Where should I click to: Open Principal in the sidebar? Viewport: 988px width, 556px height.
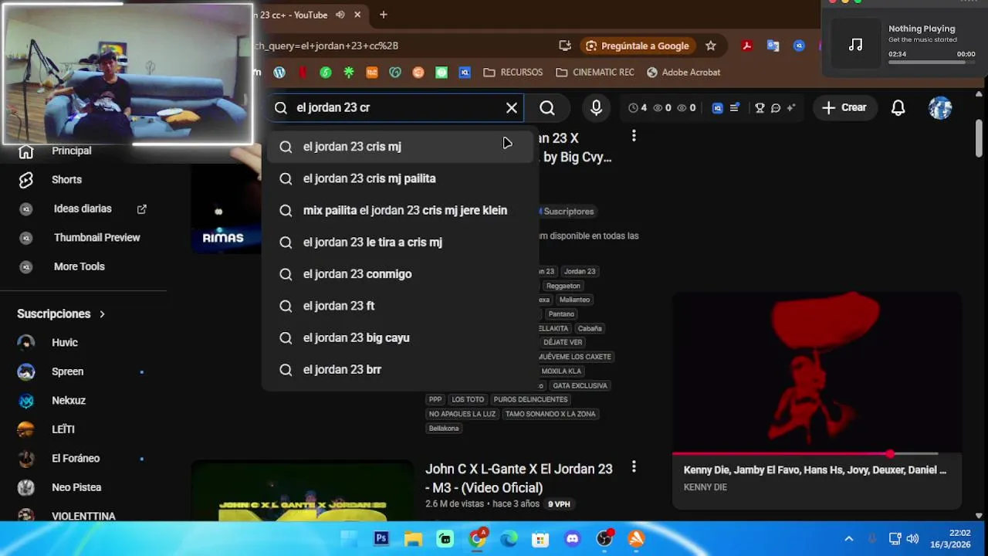71,151
